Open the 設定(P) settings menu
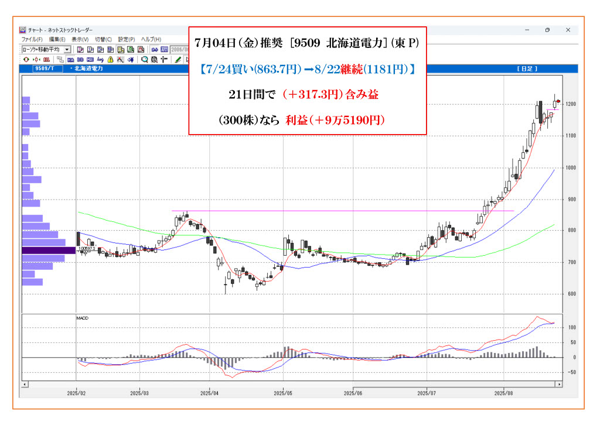 [x=127, y=39]
